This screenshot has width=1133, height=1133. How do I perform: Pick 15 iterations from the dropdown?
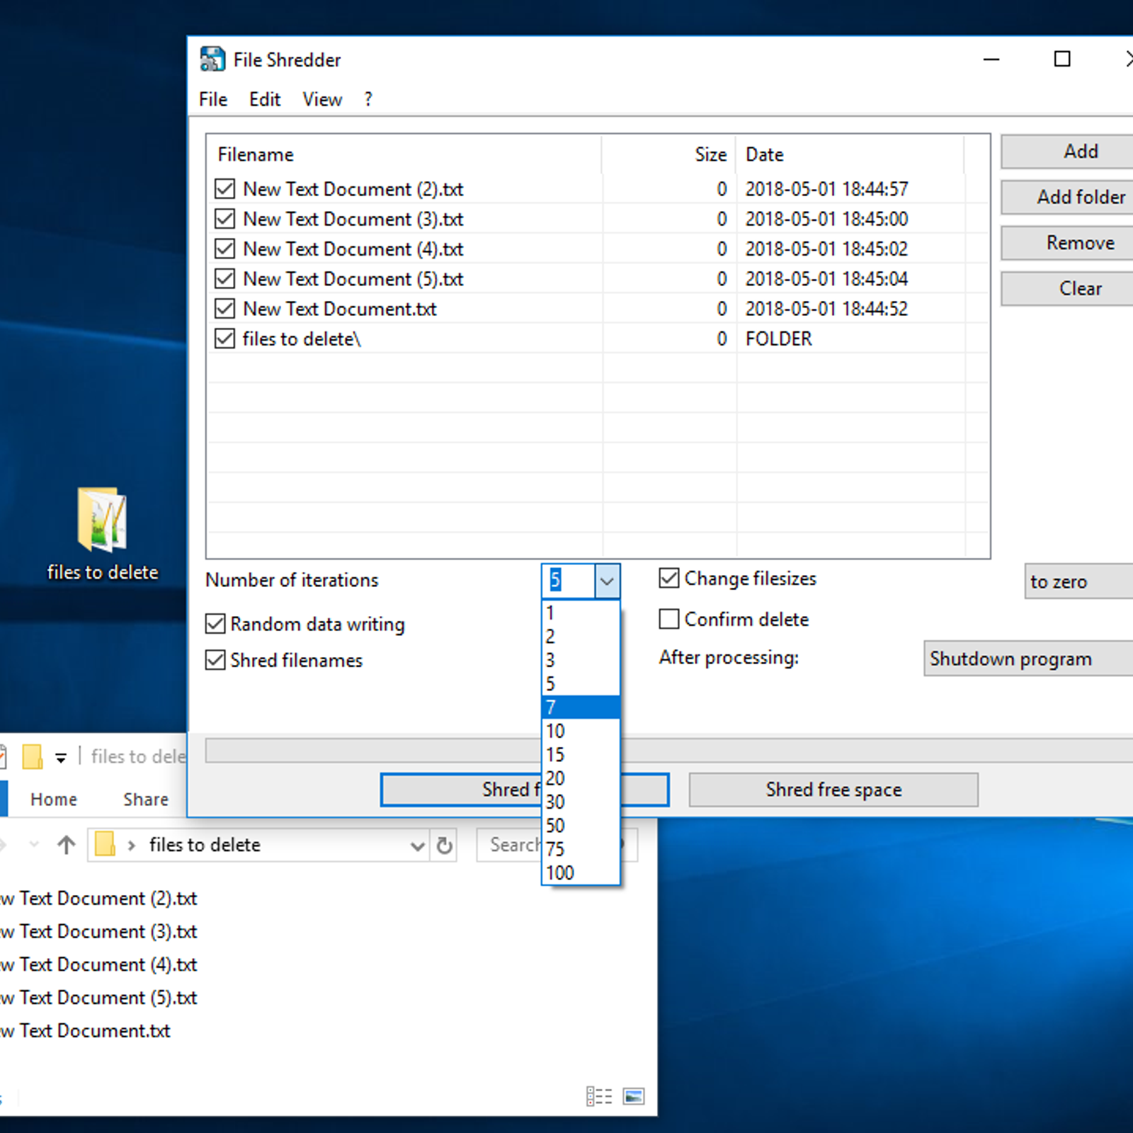(581, 754)
